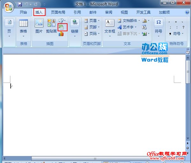Screen dimensions: 191x163
Task: Maximize the Microsoft Word window
Action: click(173, 3)
